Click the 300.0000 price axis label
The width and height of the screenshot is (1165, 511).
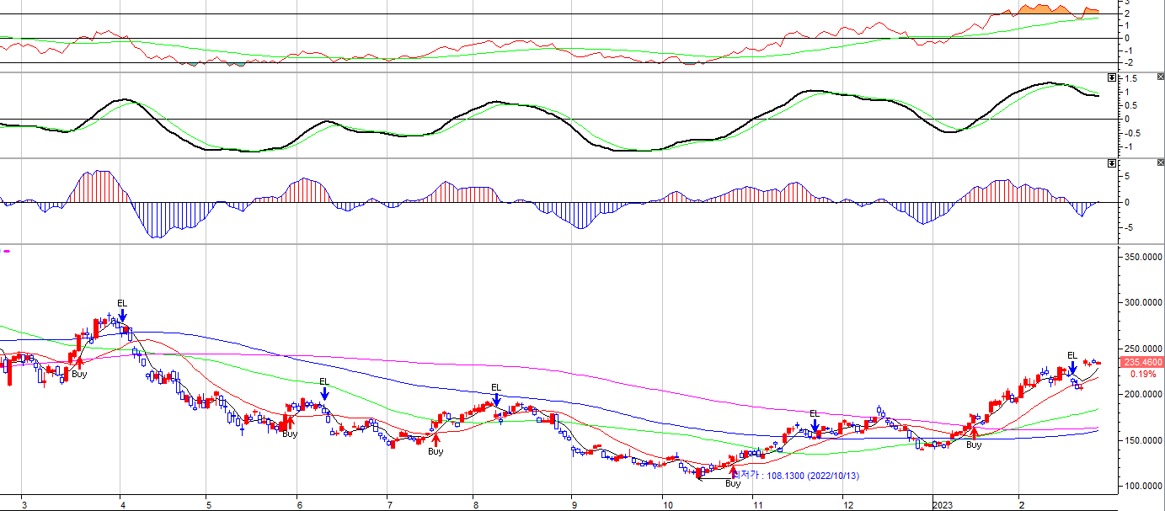(x=1143, y=302)
